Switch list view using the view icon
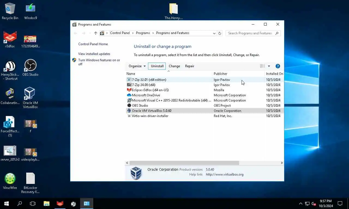The image size is (349, 209). point(262,66)
